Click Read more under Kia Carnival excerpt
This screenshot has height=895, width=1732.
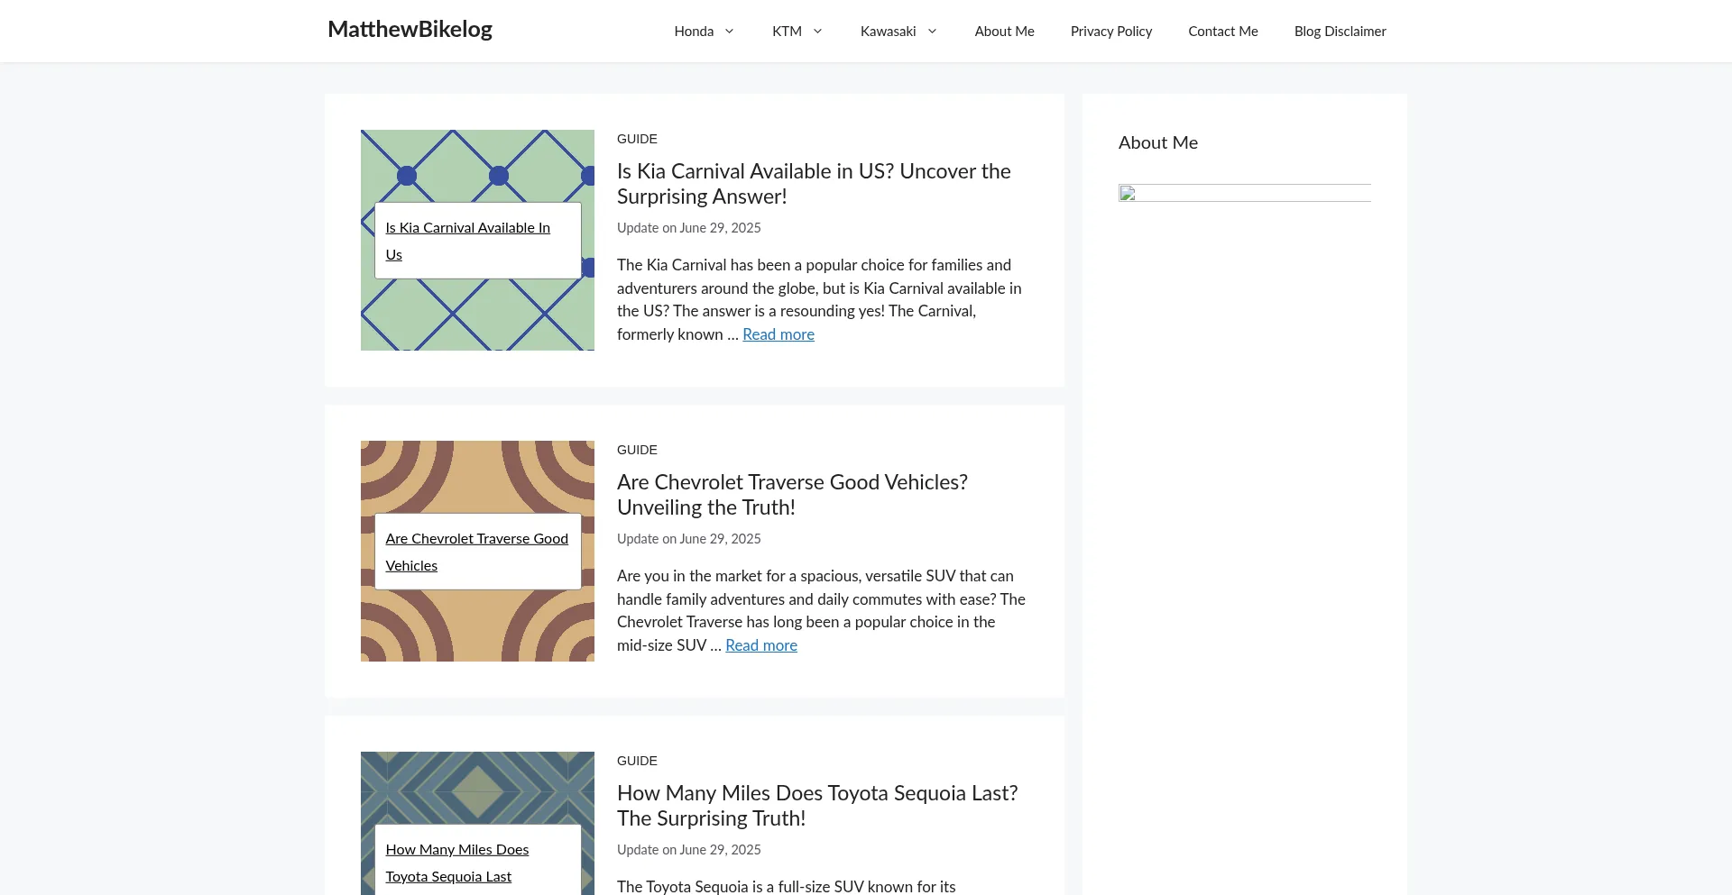[x=778, y=334]
